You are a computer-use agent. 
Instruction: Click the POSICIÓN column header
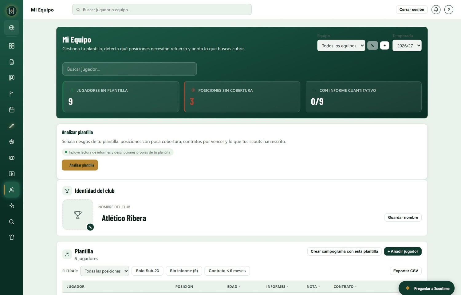tap(184, 286)
